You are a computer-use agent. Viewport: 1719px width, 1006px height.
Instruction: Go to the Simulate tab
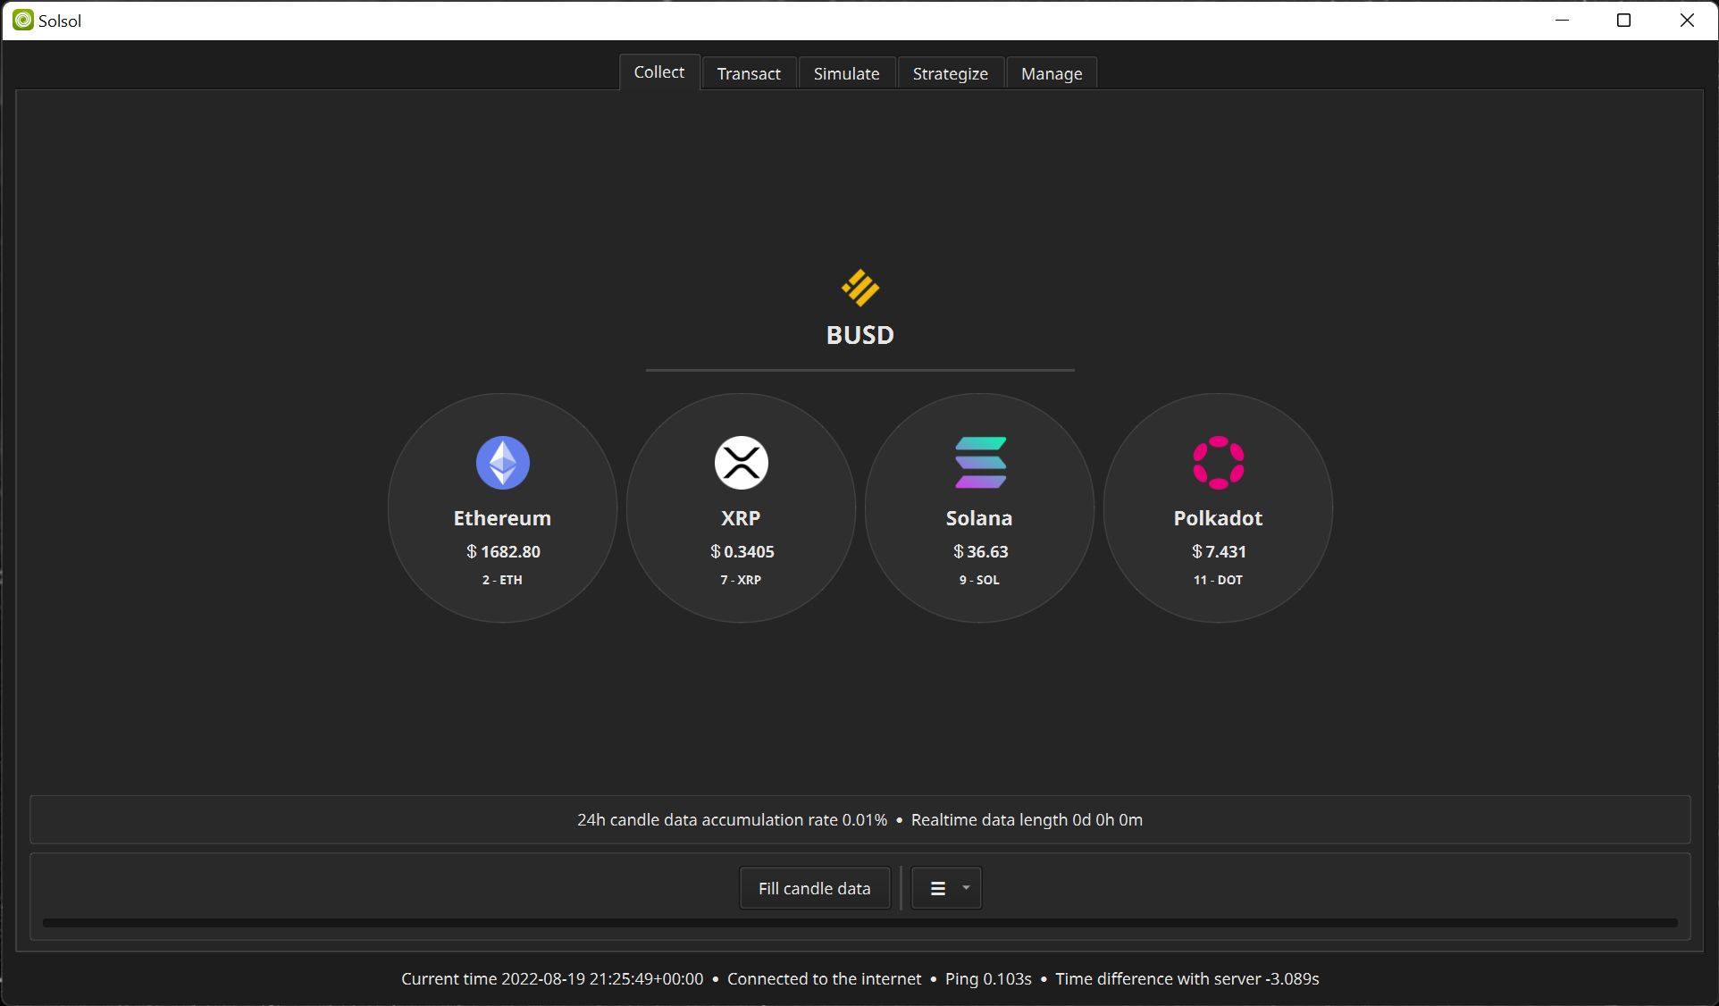[847, 73]
